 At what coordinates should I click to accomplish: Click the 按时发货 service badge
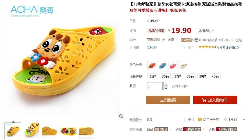(161, 129)
